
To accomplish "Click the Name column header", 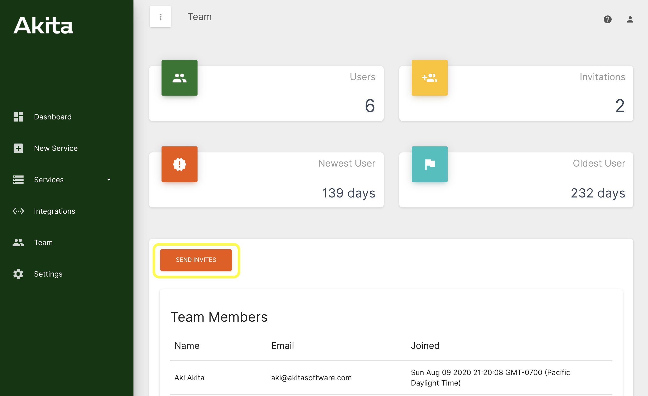I will point(187,345).
